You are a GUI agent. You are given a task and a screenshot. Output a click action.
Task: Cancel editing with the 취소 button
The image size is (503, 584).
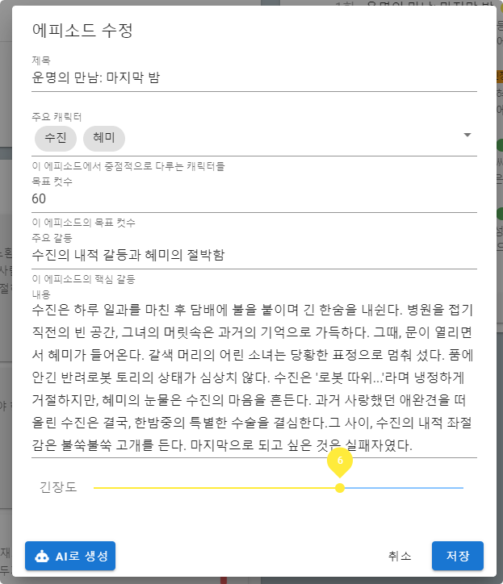(x=400, y=556)
